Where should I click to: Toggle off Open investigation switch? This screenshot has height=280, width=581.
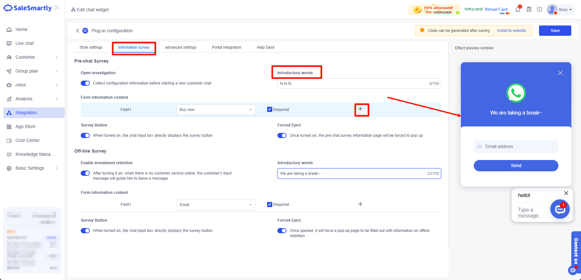coord(85,83)
